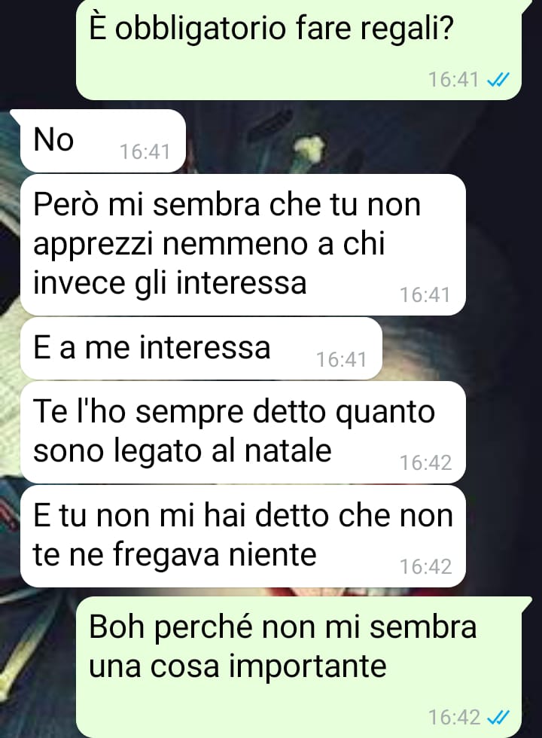Viewport: 542px width, 738px height.
Task: Click the 16:41 timestamp on the 'No' bubble
Action: point(145,152)
